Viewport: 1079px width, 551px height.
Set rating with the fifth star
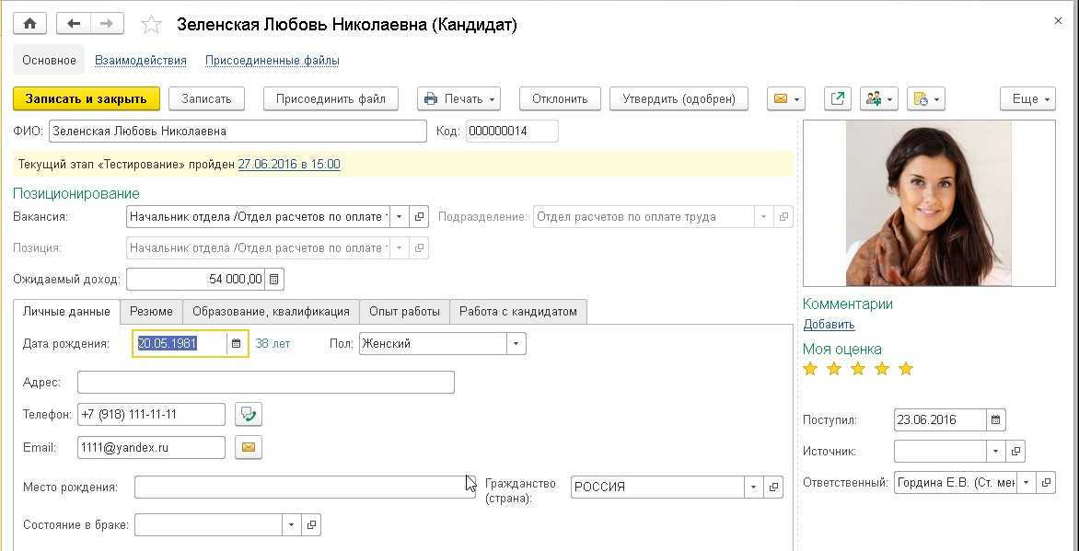906,369
